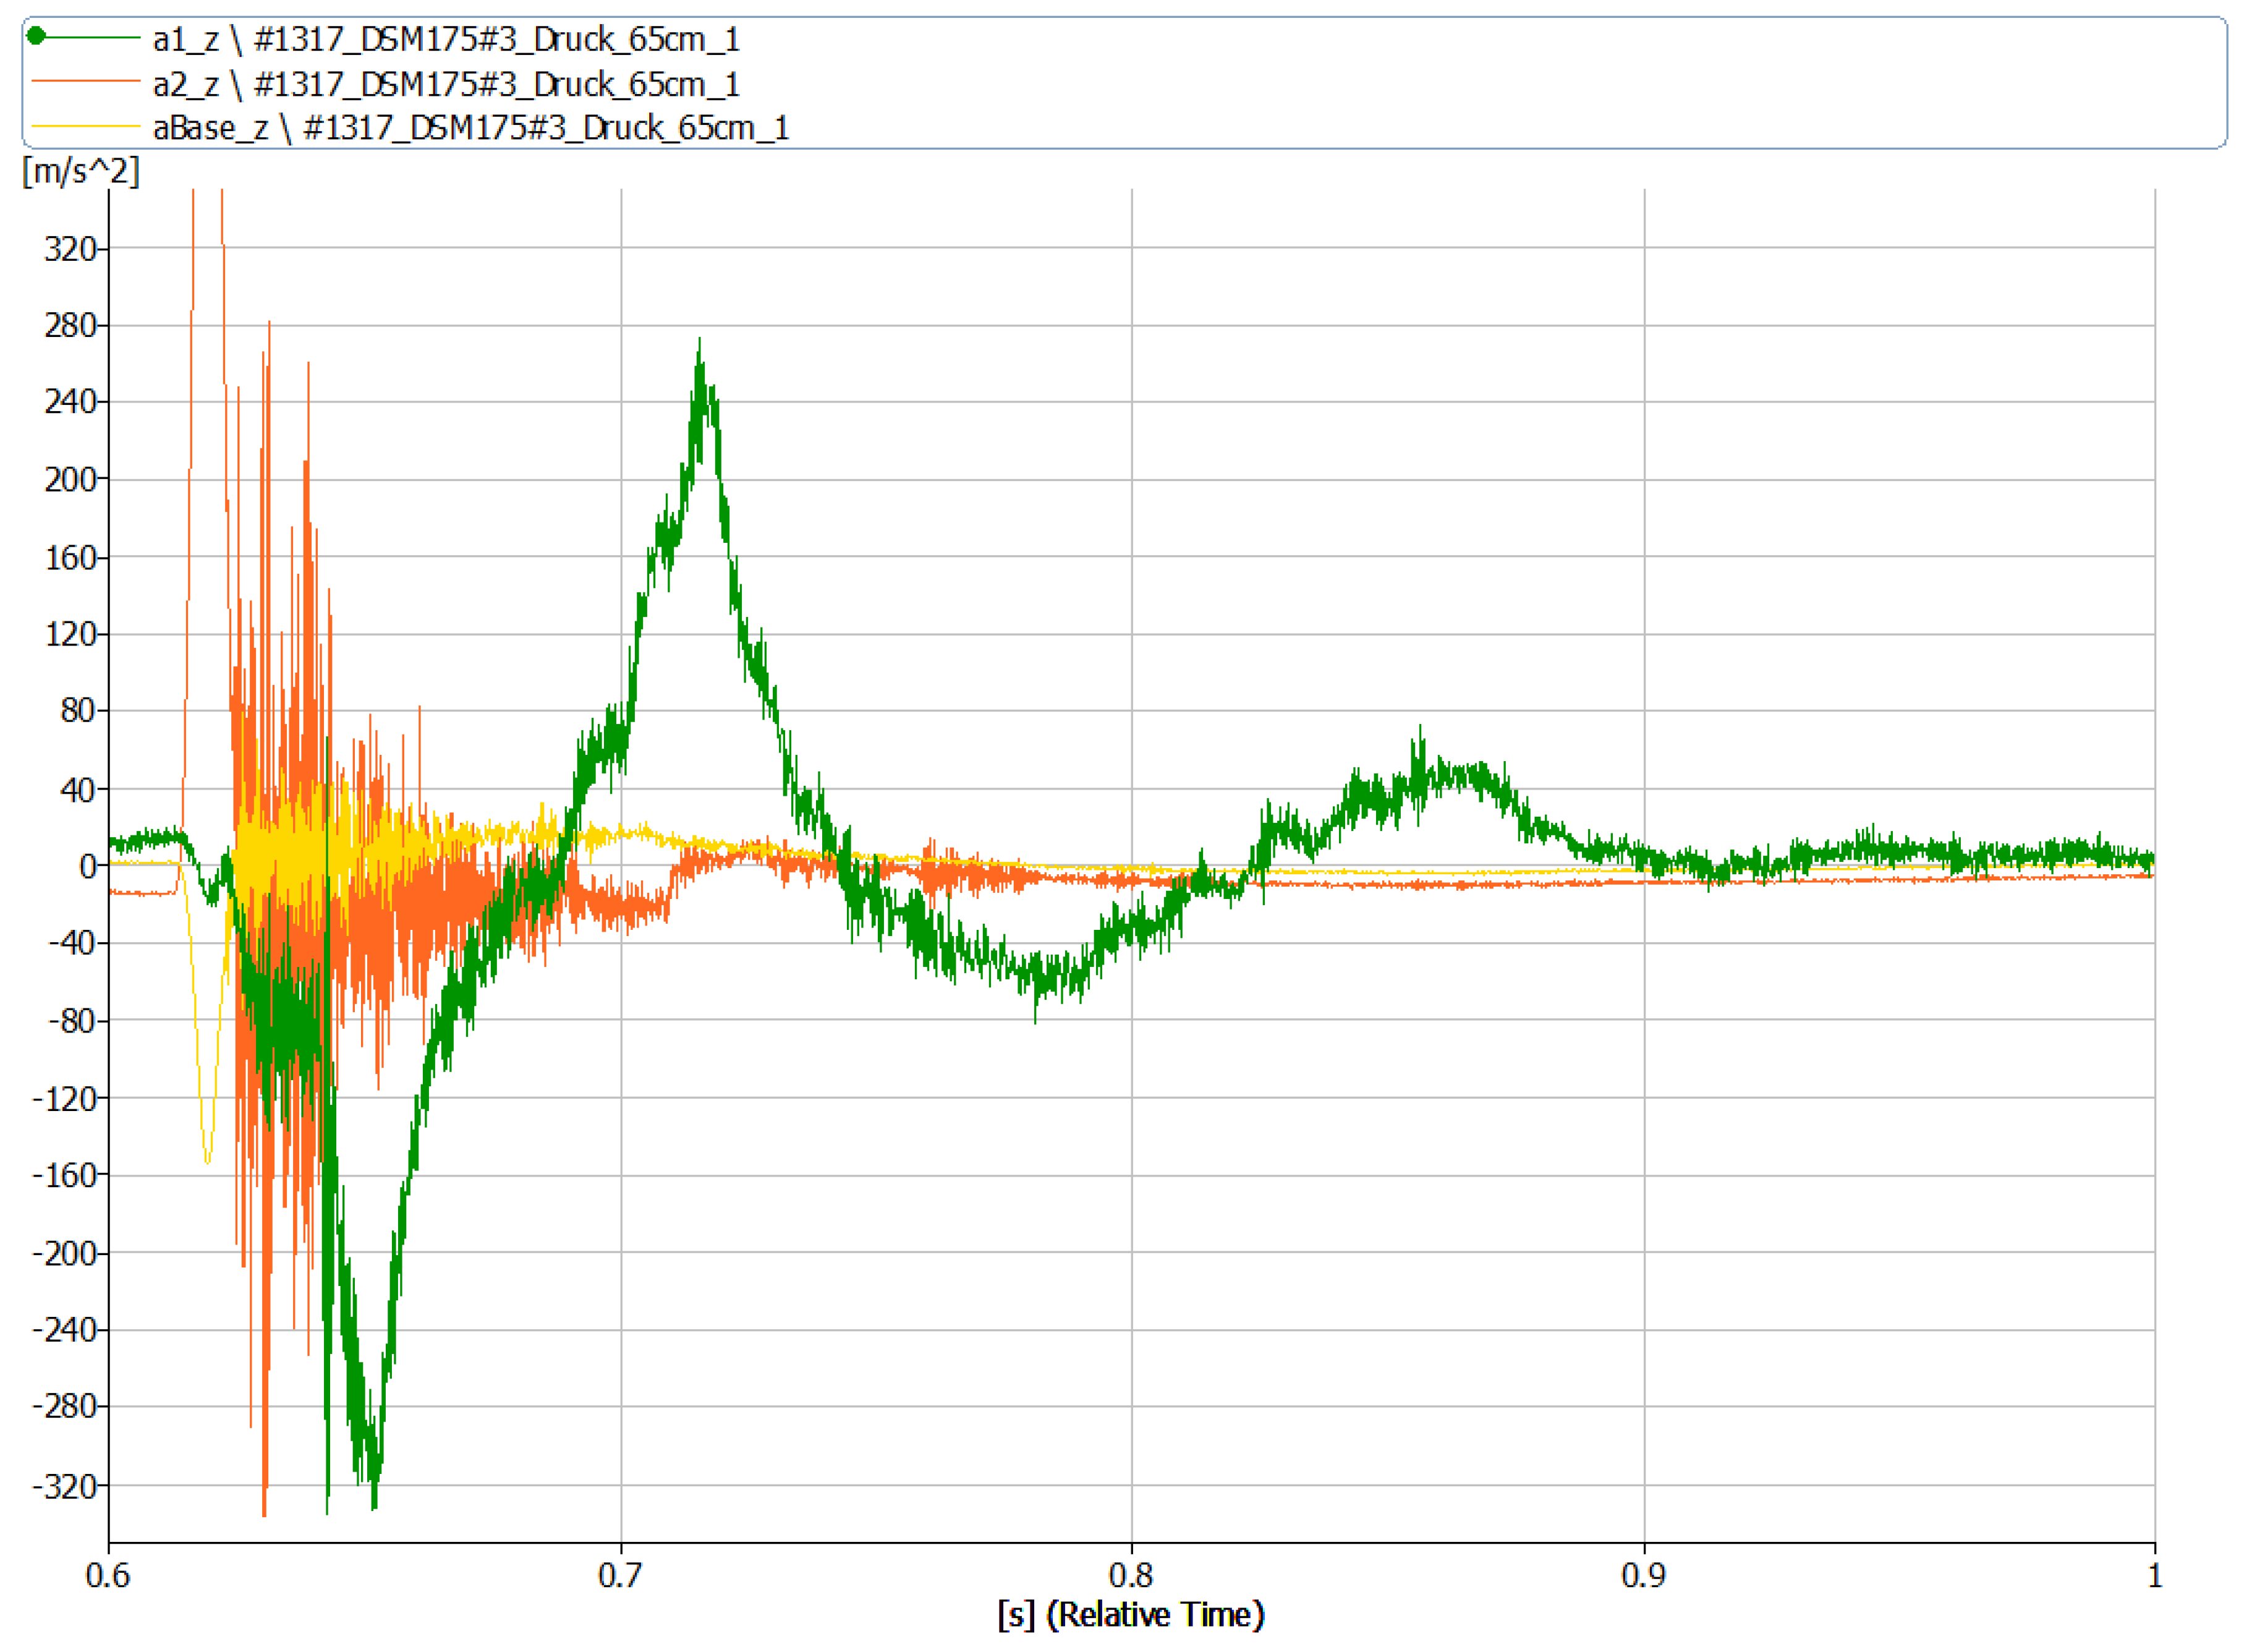
Task: Click the yellow aBase_z legend line swatch
Action: 85,126
